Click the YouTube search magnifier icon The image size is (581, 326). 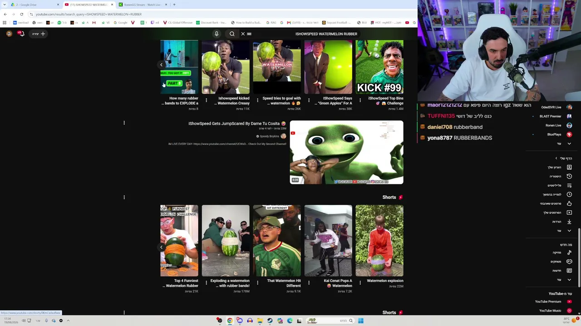(x=232, y=34)
